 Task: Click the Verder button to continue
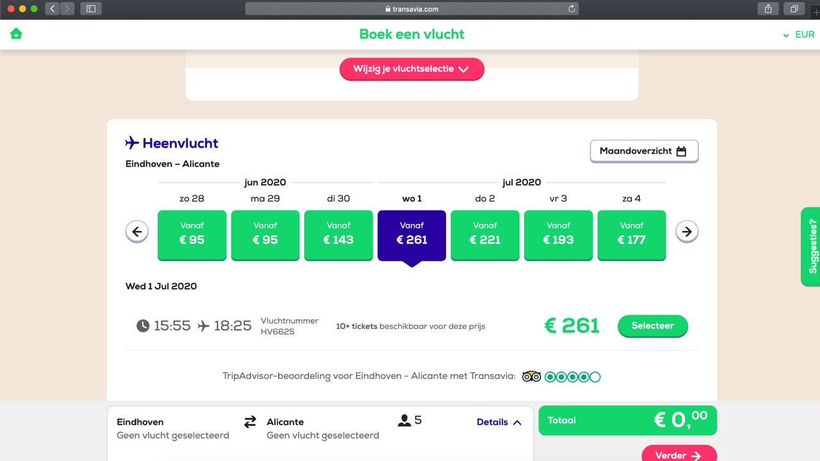(x=678, y=455)
